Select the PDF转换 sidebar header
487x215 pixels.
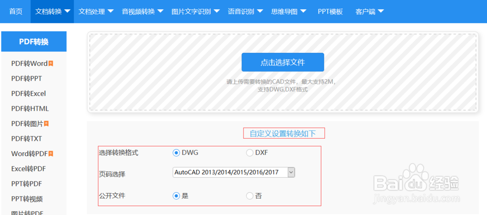34,41
